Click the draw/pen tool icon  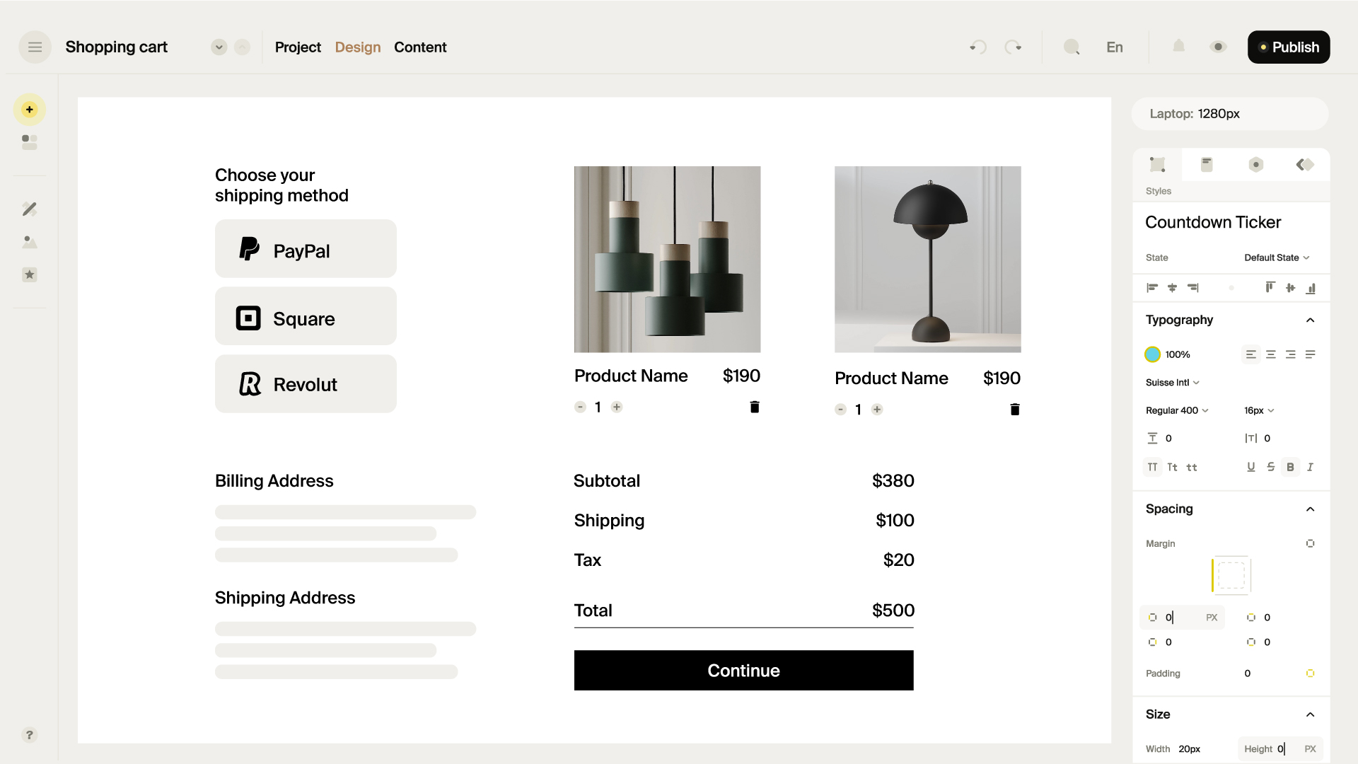point(30,209)
